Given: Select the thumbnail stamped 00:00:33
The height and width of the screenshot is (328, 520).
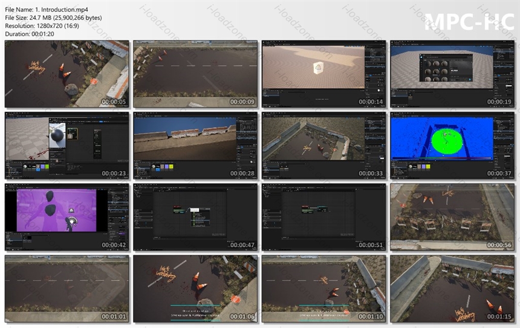Looking at the screenshot, I should [x=324, y=146].
